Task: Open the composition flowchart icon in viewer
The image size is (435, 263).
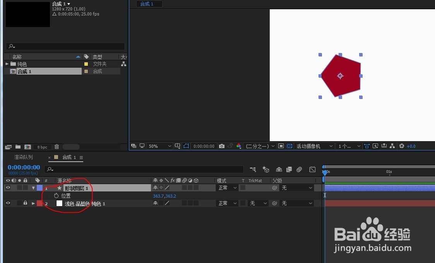Action: [x=392, y=146]
